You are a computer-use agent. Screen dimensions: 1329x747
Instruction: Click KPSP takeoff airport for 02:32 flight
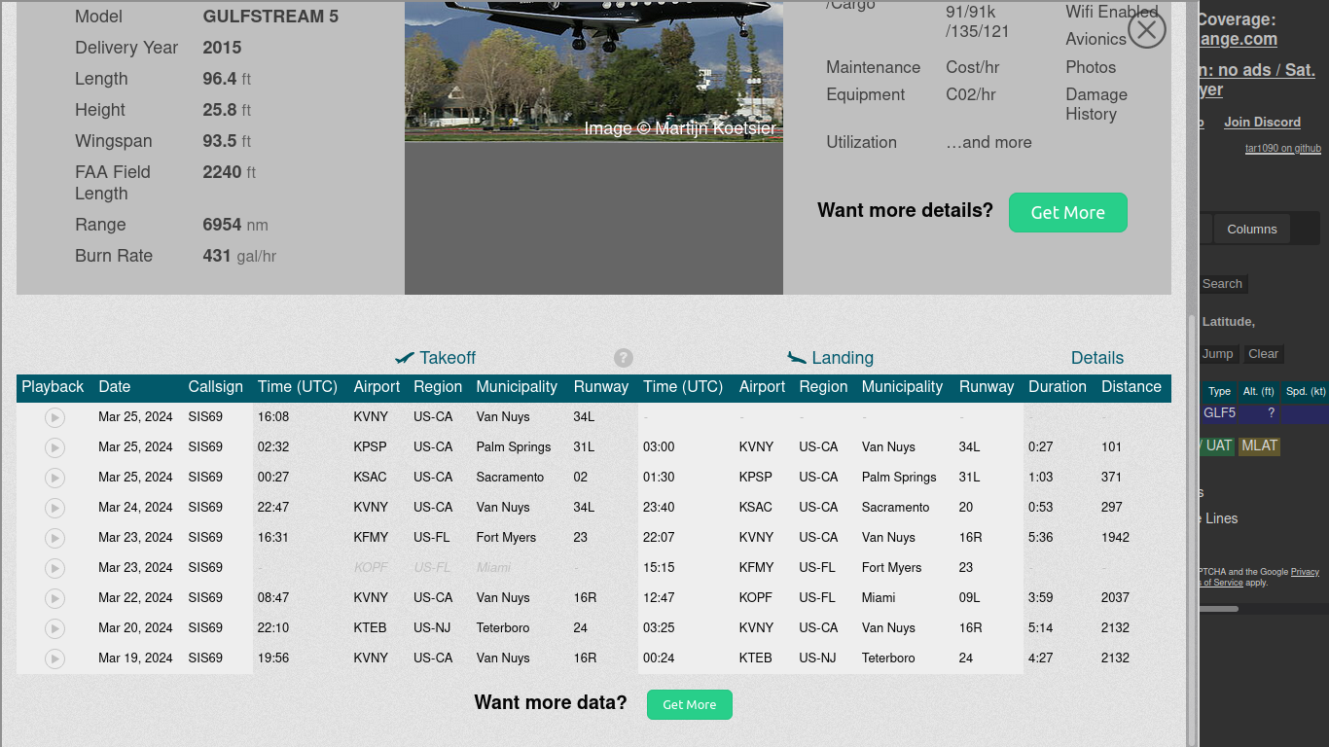370,447
